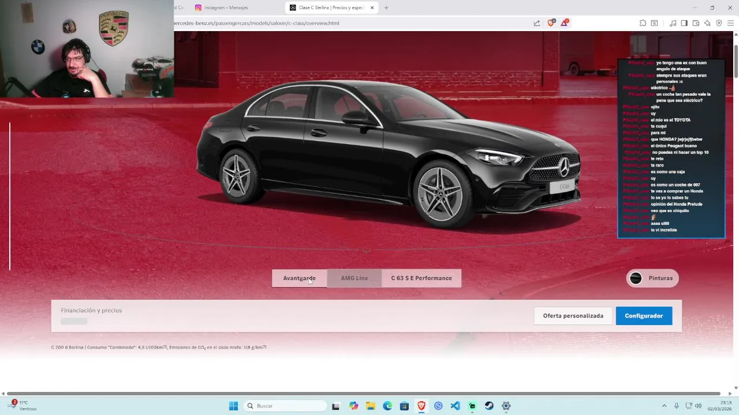Screen dimensions: 739x415
Task: Open the blue circular app in taskbar
Action: 438,406
